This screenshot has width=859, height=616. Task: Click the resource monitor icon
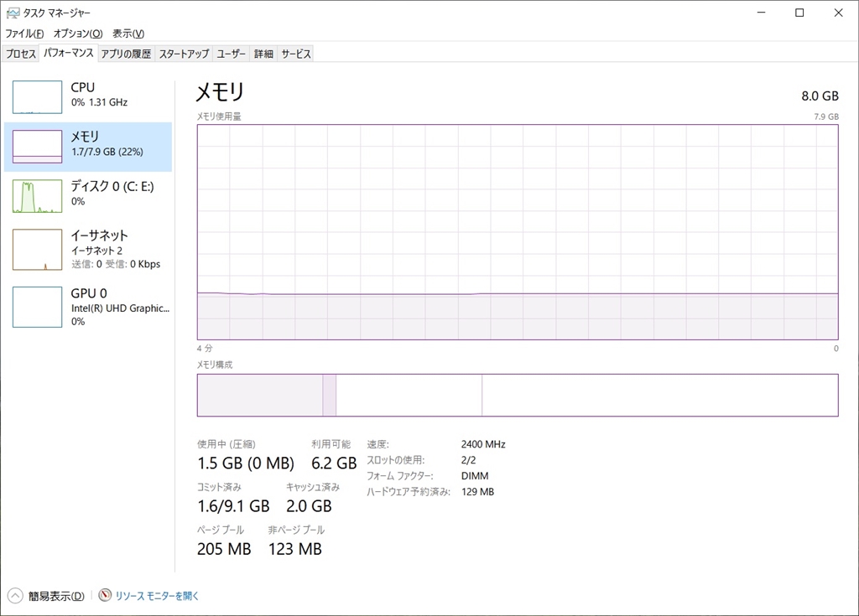pyautogui.click(x=105, y=596)
